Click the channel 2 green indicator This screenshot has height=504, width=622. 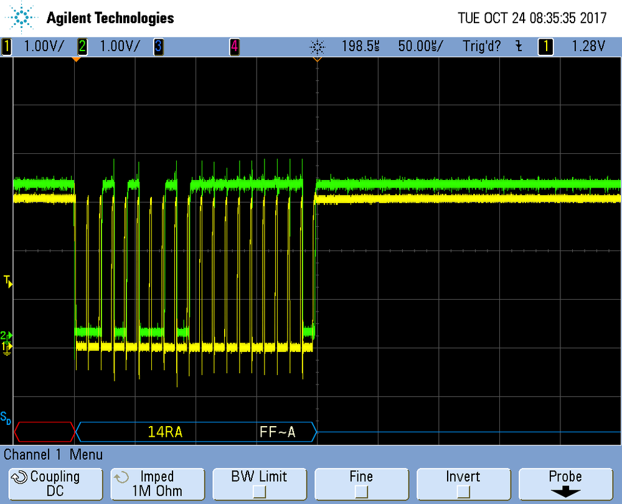click(83, 47)
